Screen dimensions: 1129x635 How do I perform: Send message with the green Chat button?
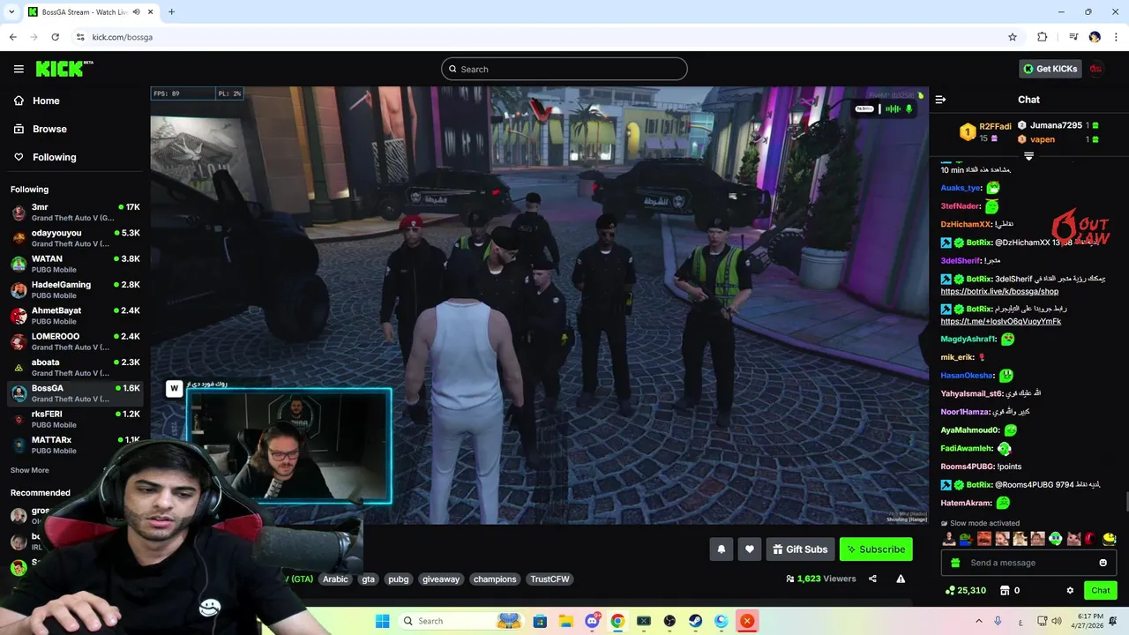[1101, 590]
